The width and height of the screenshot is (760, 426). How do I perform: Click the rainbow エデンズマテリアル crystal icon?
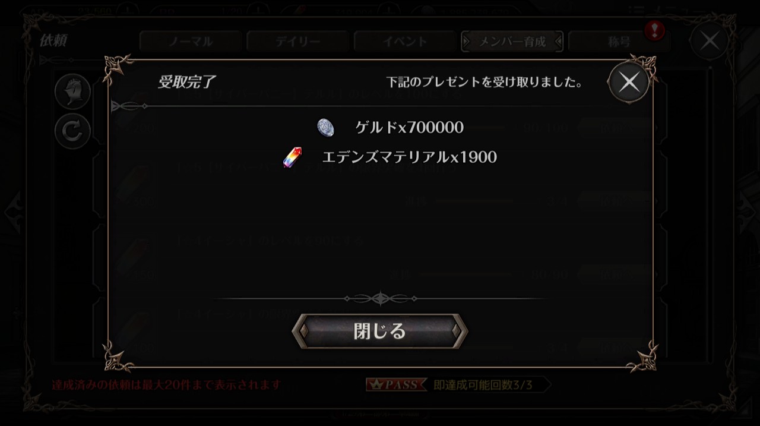click(292, 157)
